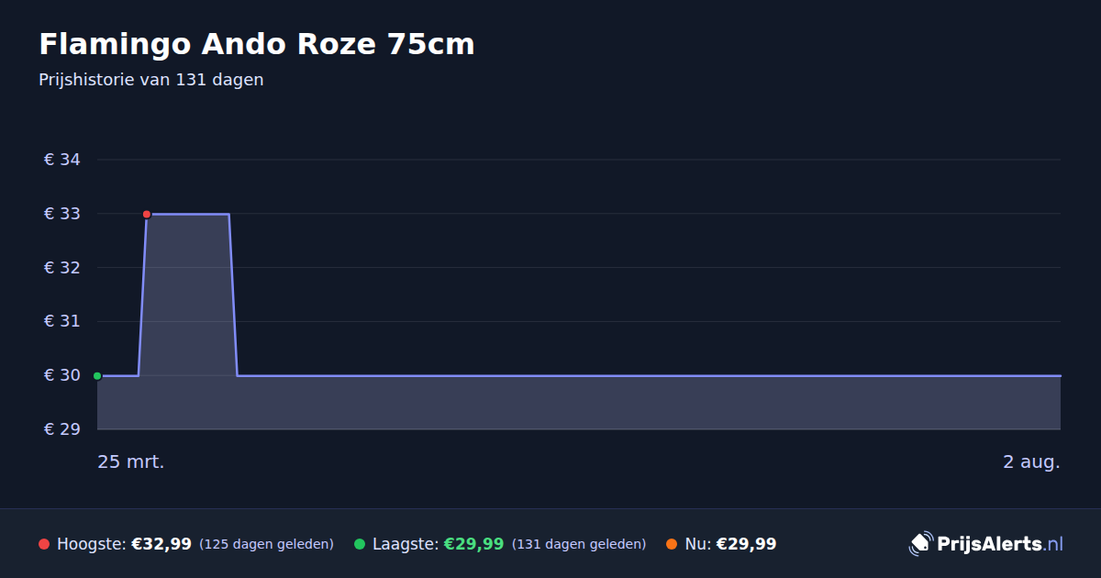1101x578 pixels.
Task: Click the € 31 axis label
Action: (x=62, y=321)
